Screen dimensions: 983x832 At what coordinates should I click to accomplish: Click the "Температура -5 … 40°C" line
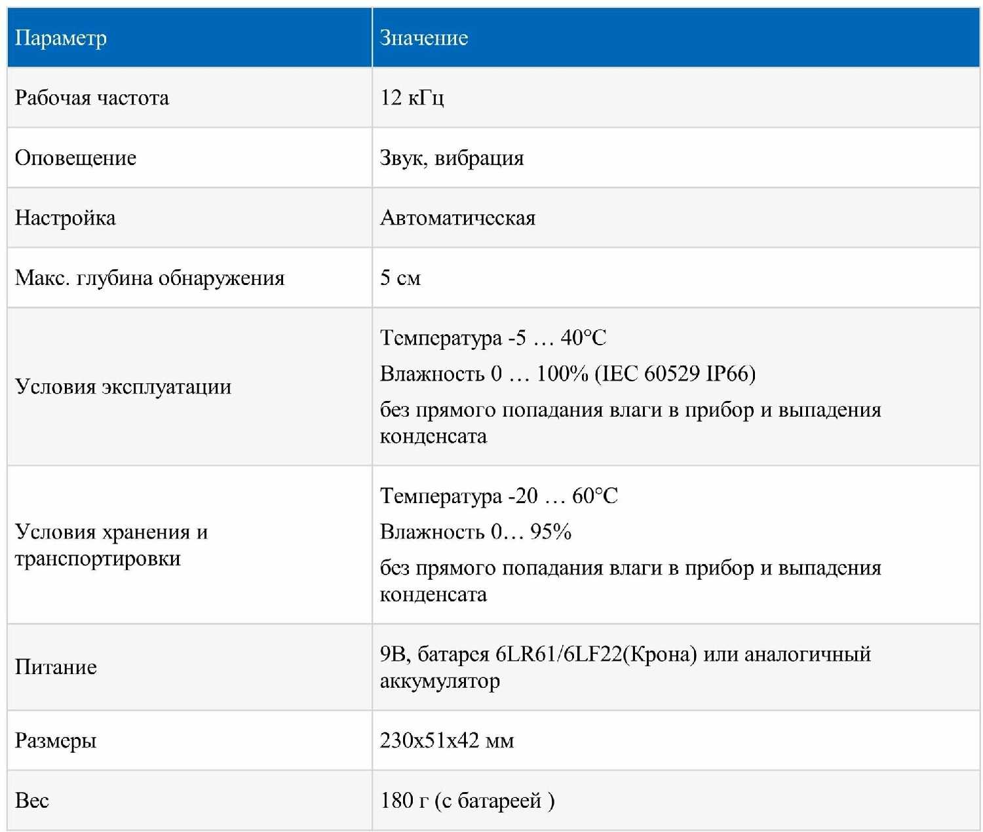tap(493, 338)
